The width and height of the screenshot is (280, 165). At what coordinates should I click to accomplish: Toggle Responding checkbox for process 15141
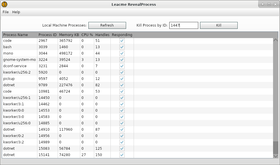(122, 155)
